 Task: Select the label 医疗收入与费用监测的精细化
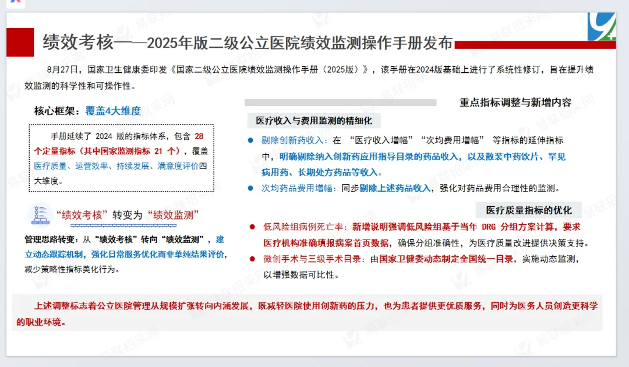tap(314, 121)
